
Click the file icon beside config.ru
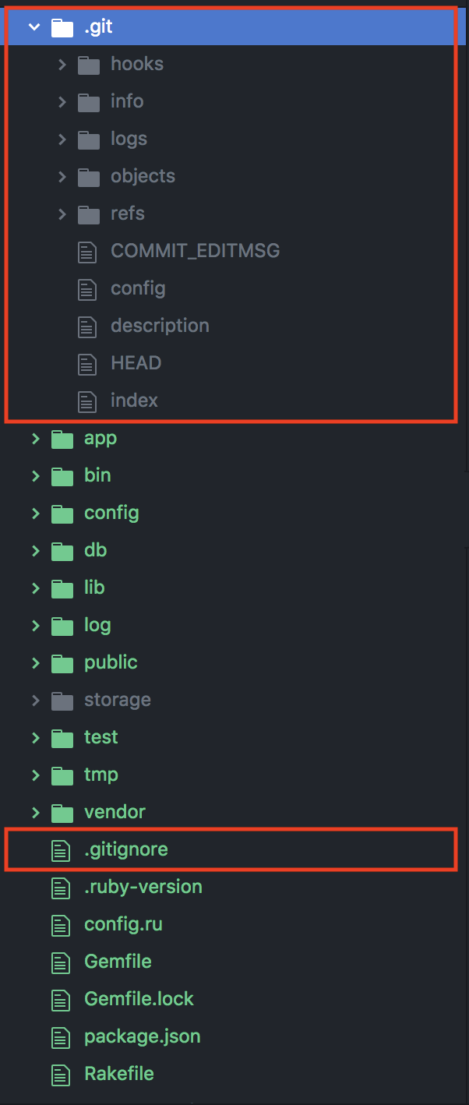click(x=61, y=924)
